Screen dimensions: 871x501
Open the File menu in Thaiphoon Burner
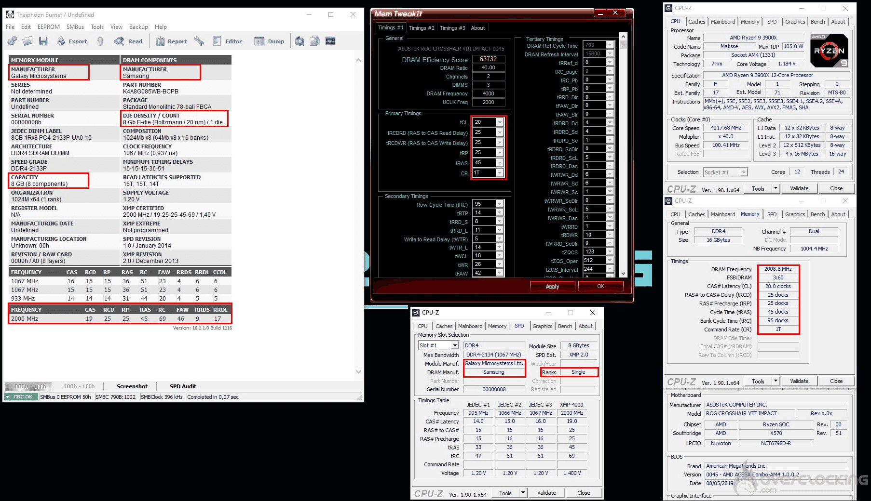tap(10, 27)
